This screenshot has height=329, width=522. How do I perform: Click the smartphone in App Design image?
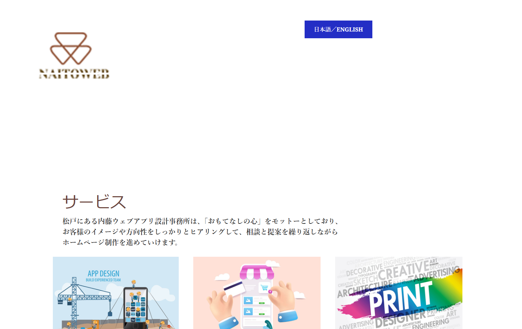[x=135, y=308]
